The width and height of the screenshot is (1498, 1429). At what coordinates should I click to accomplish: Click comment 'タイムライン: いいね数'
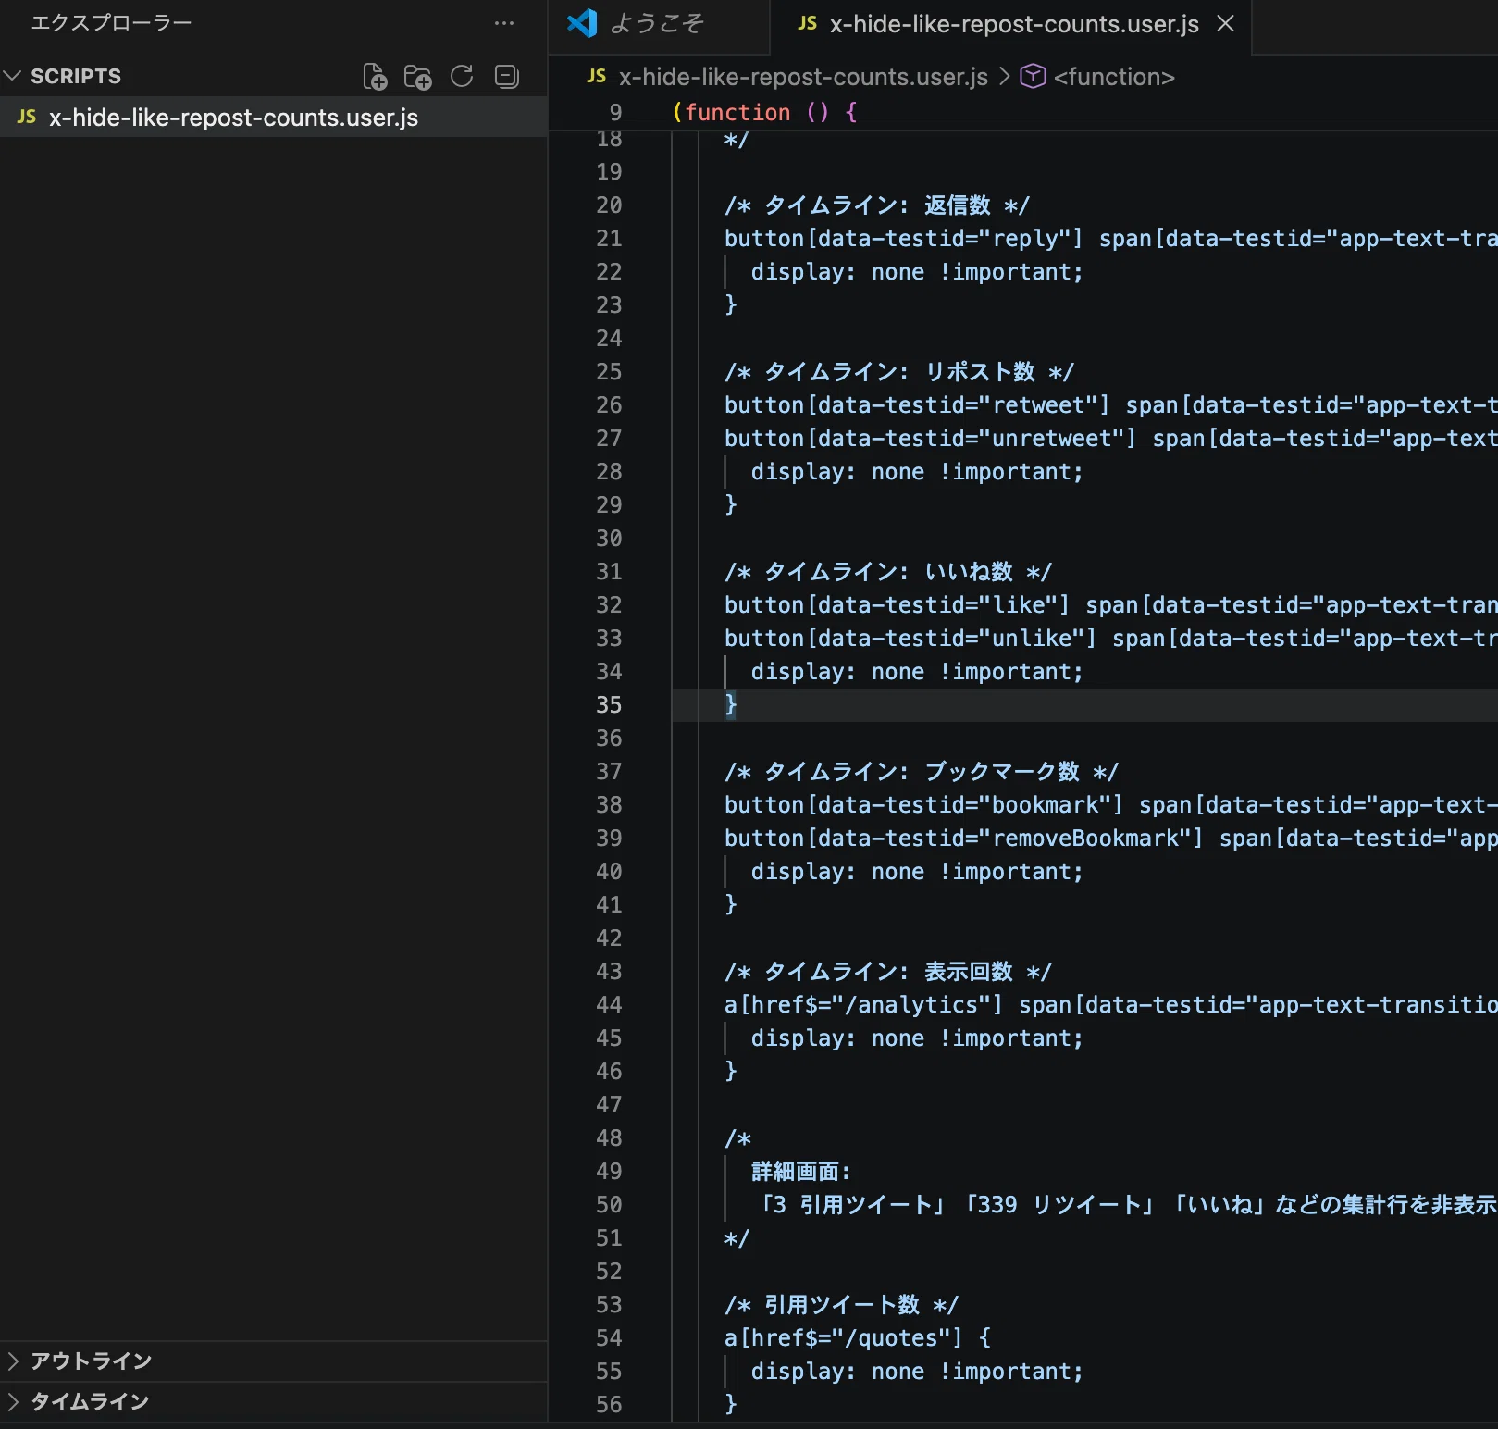888,571
